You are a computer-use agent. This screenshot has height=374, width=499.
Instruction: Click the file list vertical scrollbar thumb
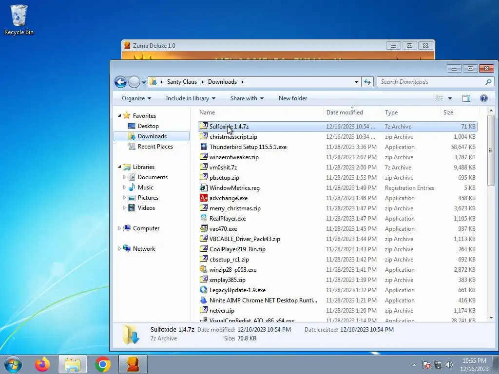pyautogui.click(x=491, y=150)
